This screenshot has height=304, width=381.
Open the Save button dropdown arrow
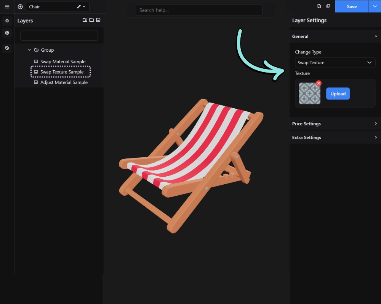tap(375, 6)
